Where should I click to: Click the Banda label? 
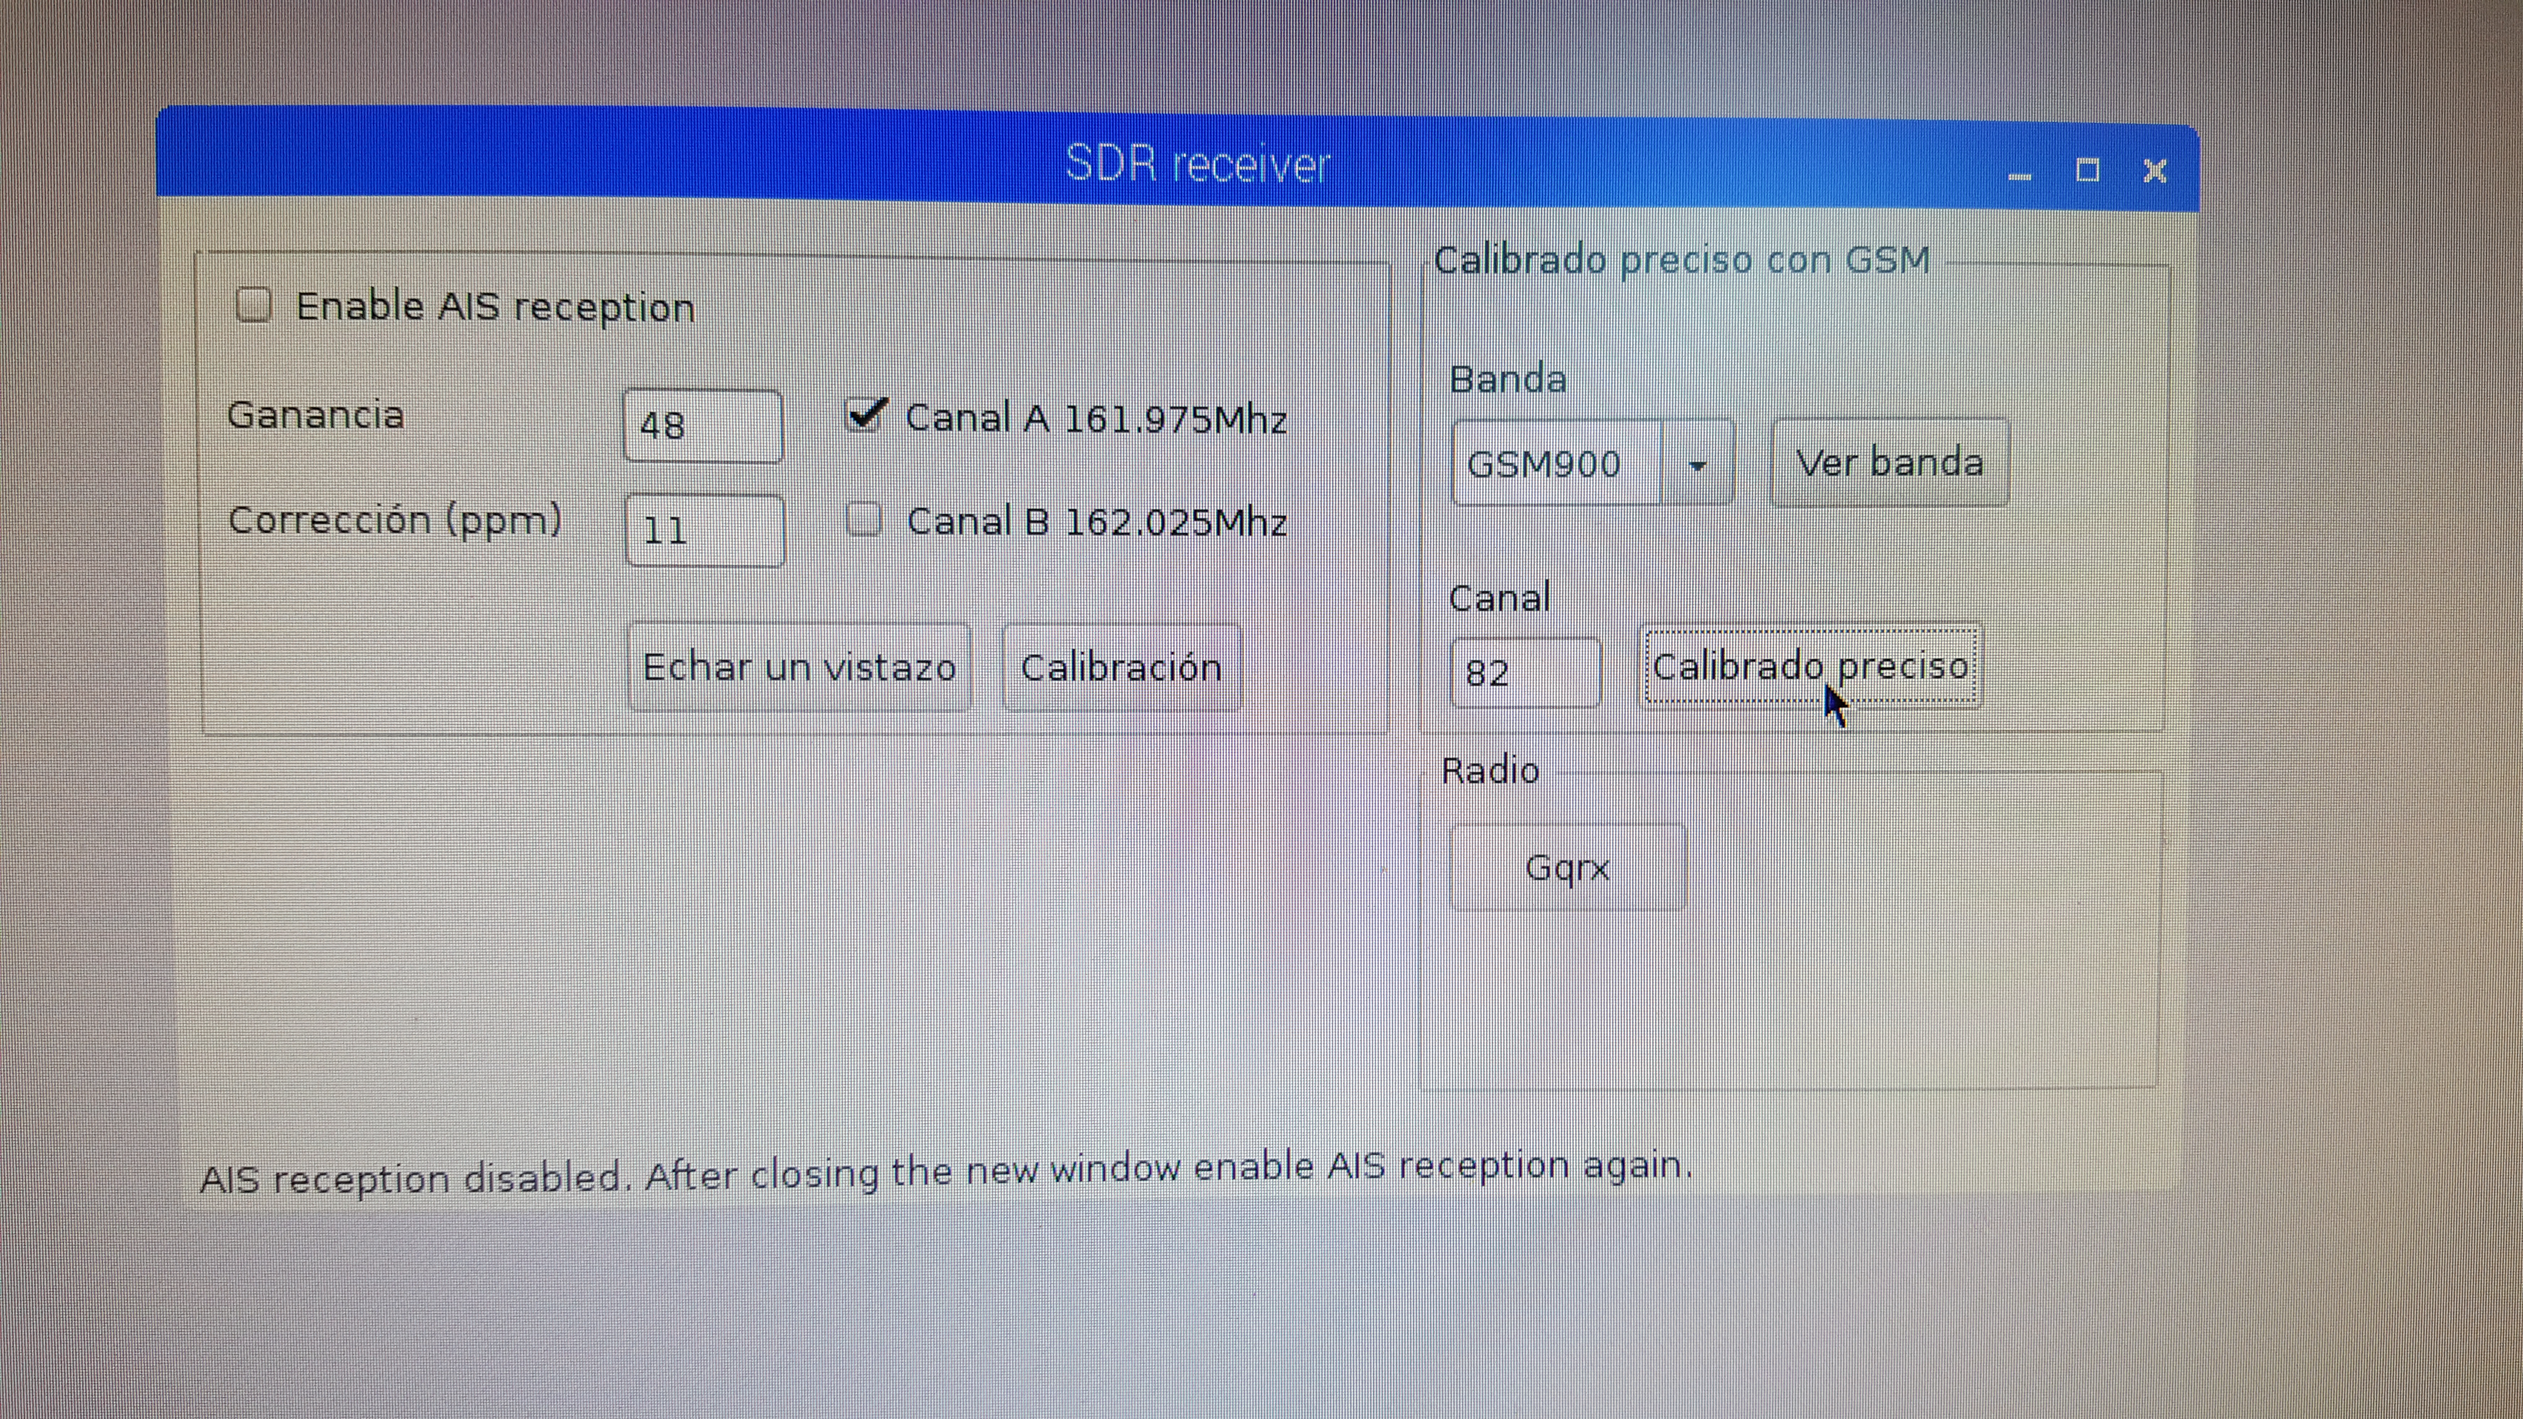point(1508,379)
